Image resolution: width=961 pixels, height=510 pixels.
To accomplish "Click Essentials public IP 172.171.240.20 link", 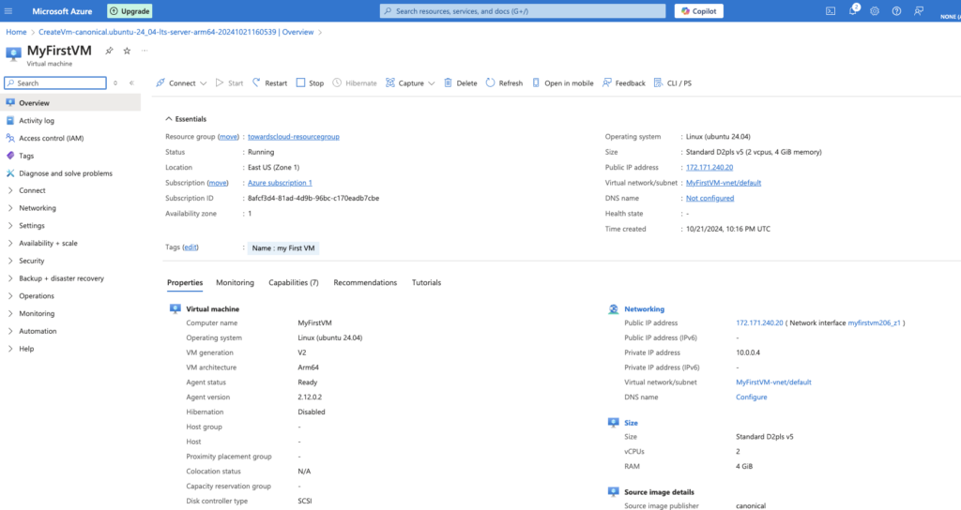I will (x=709, y=167).
